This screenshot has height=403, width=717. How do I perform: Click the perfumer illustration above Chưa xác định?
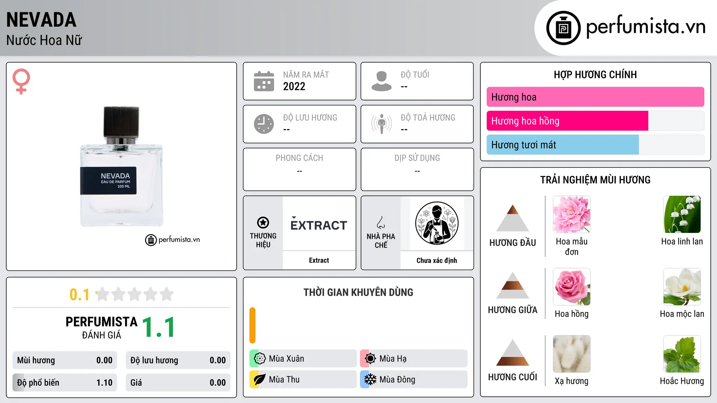click(x=437, y=223)
